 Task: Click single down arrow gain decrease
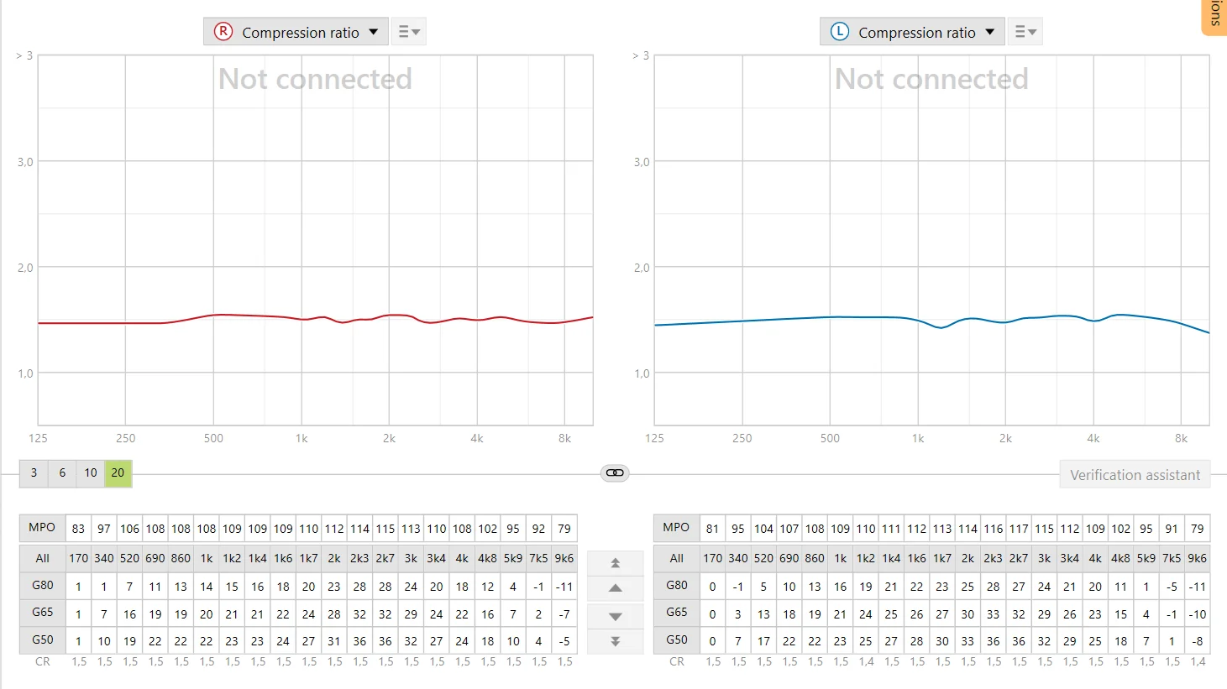coord(615,616)
